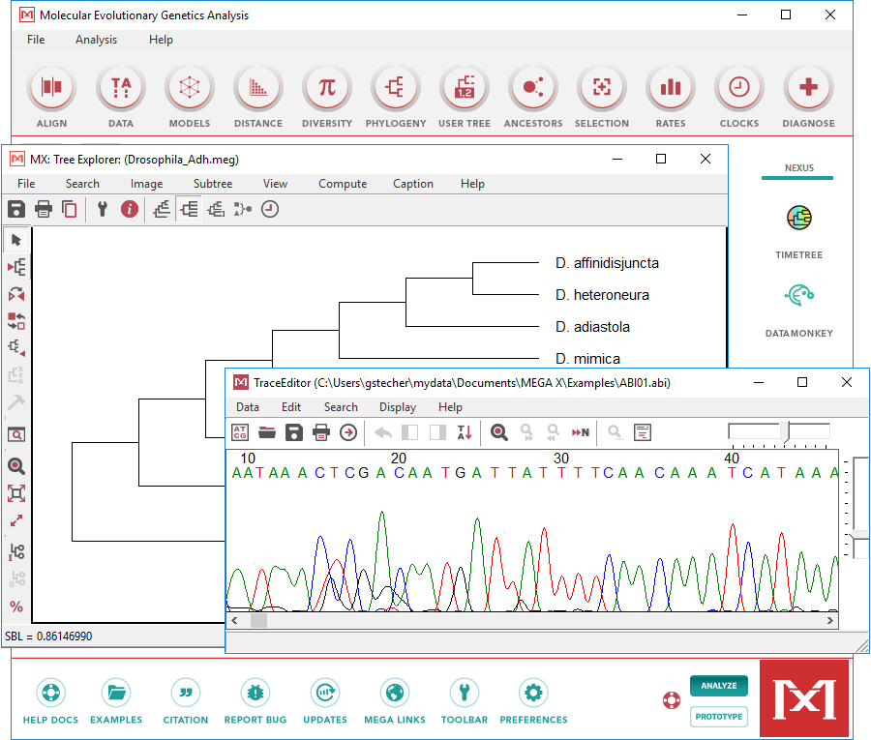Open a trace file with folder icon in TraceEditor

click(267, 432)
